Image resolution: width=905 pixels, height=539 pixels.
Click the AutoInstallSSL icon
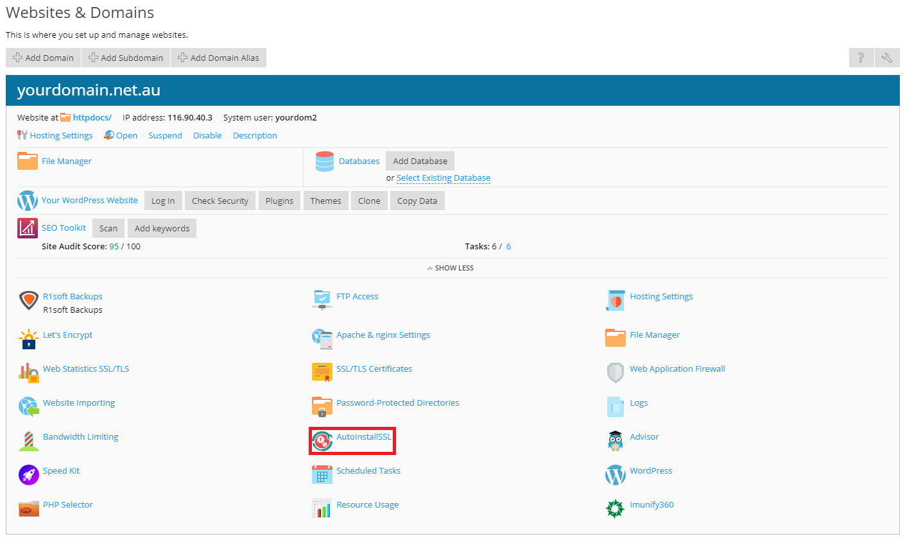point(322,440)
